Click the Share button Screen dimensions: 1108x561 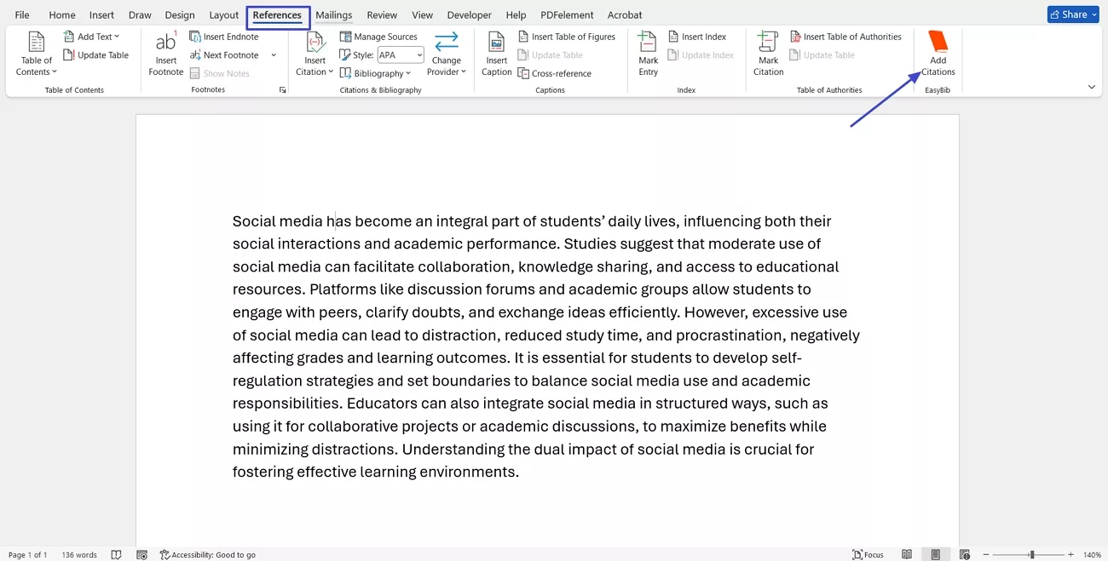point(1070,14)
